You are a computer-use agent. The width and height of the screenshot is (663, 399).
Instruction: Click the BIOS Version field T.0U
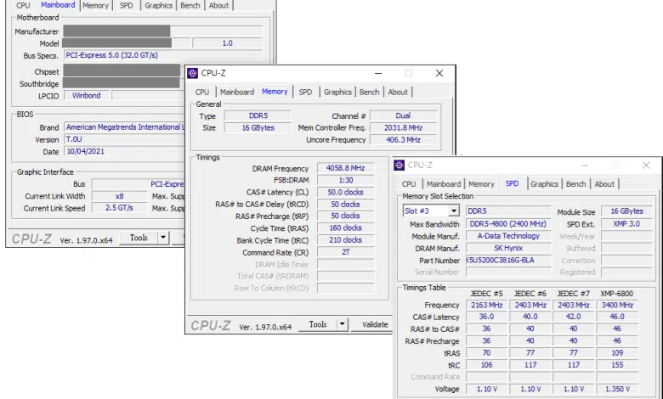[124, 139]
